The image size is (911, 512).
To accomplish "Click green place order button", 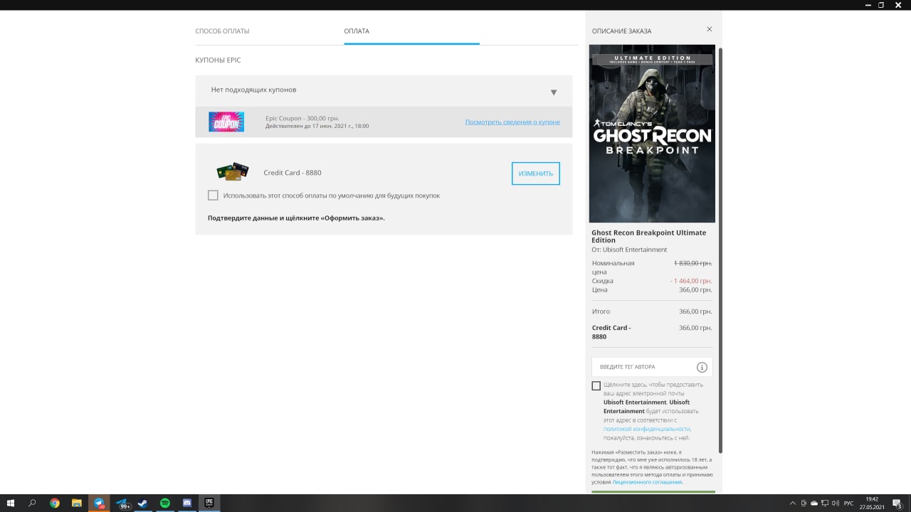I will pos(653,492).
